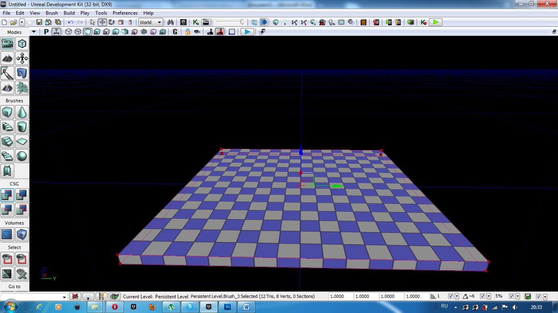Select the Rotation widget mode
Image resolution: width=558 pixels, height=313 pixels.
(111, 22)
